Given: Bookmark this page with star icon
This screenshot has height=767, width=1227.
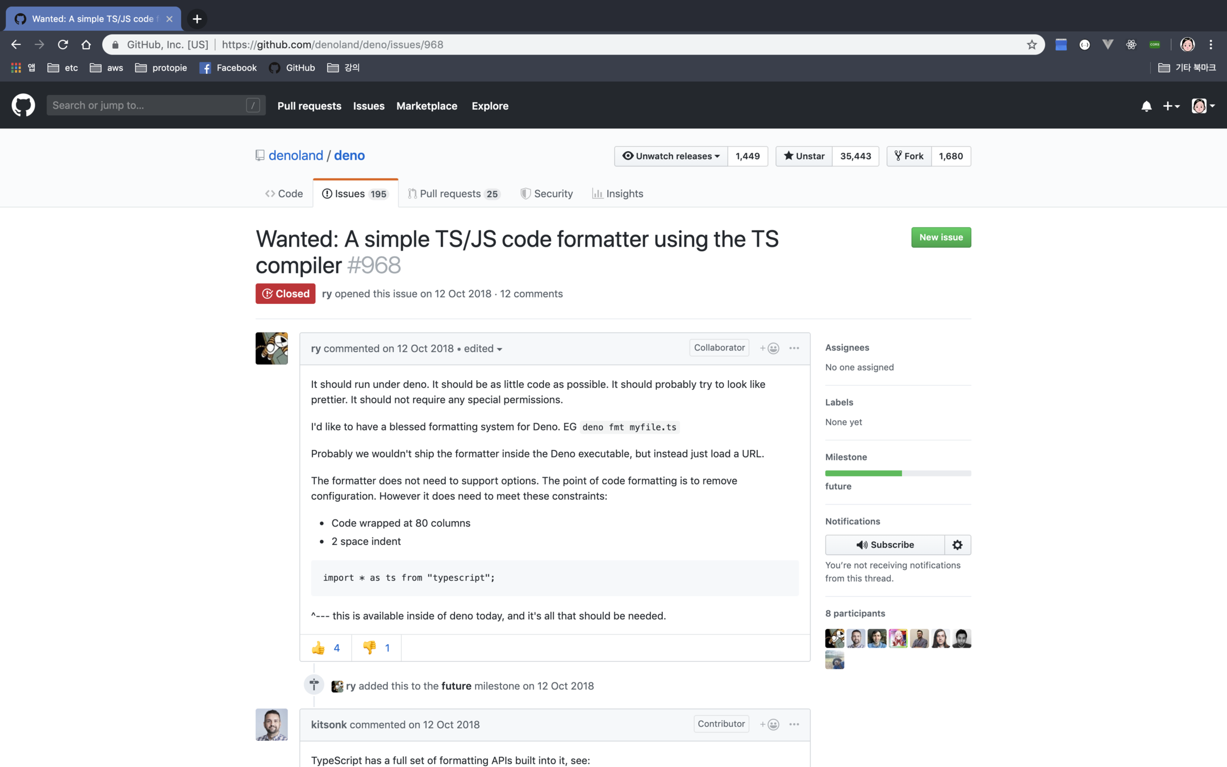Looking at the screenshot, I should point(1032,45).
